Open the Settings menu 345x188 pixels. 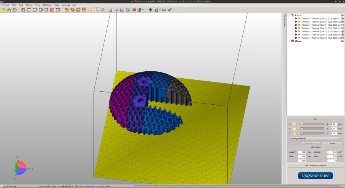point(47,5)
